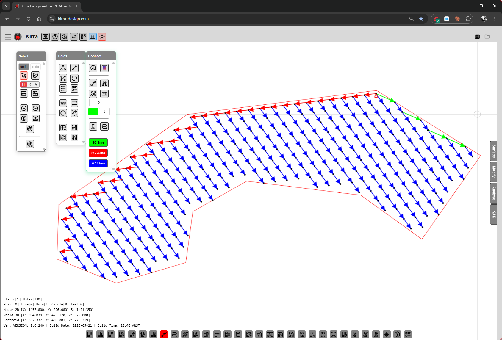
Task: Collapse the Connect panel with its minus
Action: pyautogui.click(x=109, y=56)
